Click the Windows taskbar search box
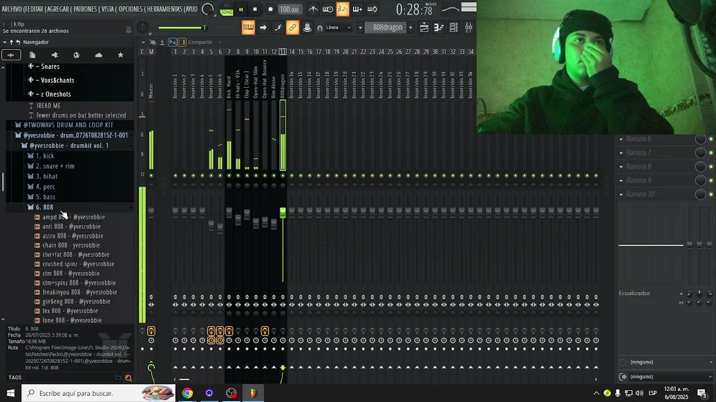 point(98,393)
